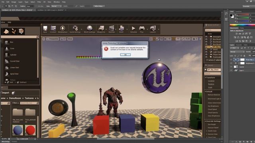Expand the Launch options dropdown arrow

(x=159, y=29)
